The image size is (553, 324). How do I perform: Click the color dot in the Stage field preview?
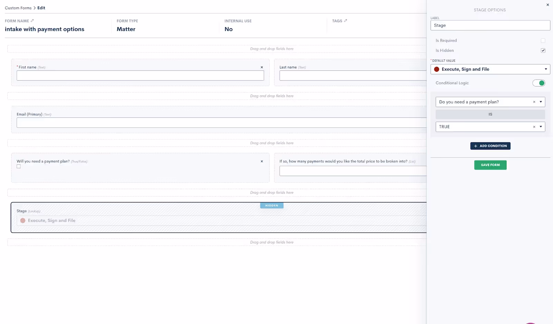click(x=23, y=220)
